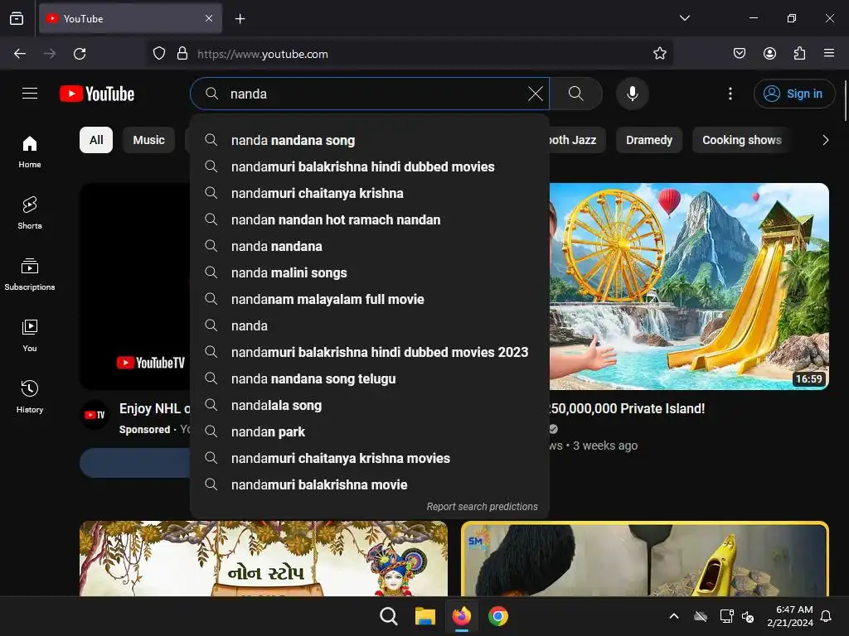Screen dimensions: 849x636
Task: Click the URL address bar text
Action: pyautogui.click(x=263, y=54)
